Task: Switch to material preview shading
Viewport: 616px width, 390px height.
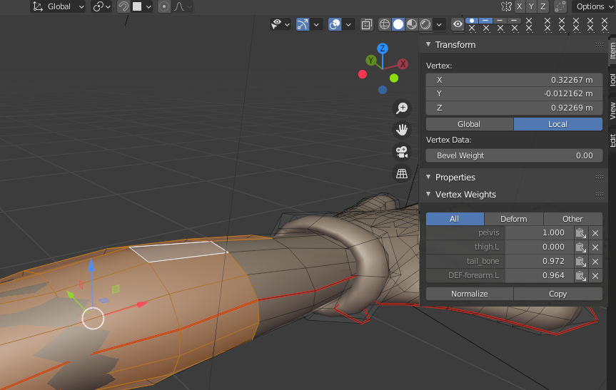Action: tap(412, 24)
